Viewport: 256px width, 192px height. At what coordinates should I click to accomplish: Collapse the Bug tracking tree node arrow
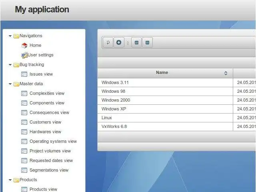click(10, 65)
